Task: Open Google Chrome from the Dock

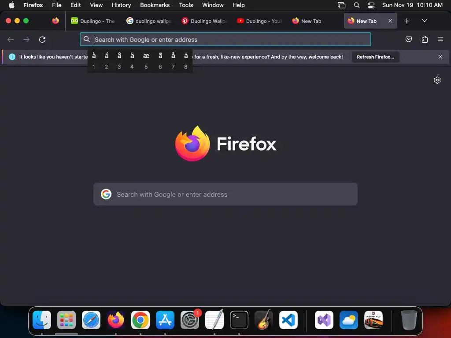Action: point(140,320)
